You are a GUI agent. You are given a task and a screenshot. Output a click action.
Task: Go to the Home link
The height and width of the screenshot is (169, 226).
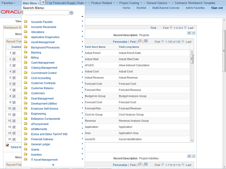coord(126,8)
